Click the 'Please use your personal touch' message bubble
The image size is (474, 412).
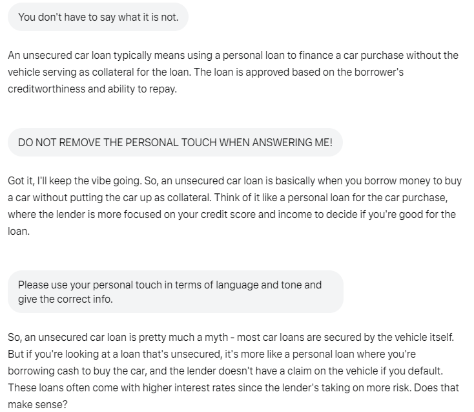(x=176, y=292)
